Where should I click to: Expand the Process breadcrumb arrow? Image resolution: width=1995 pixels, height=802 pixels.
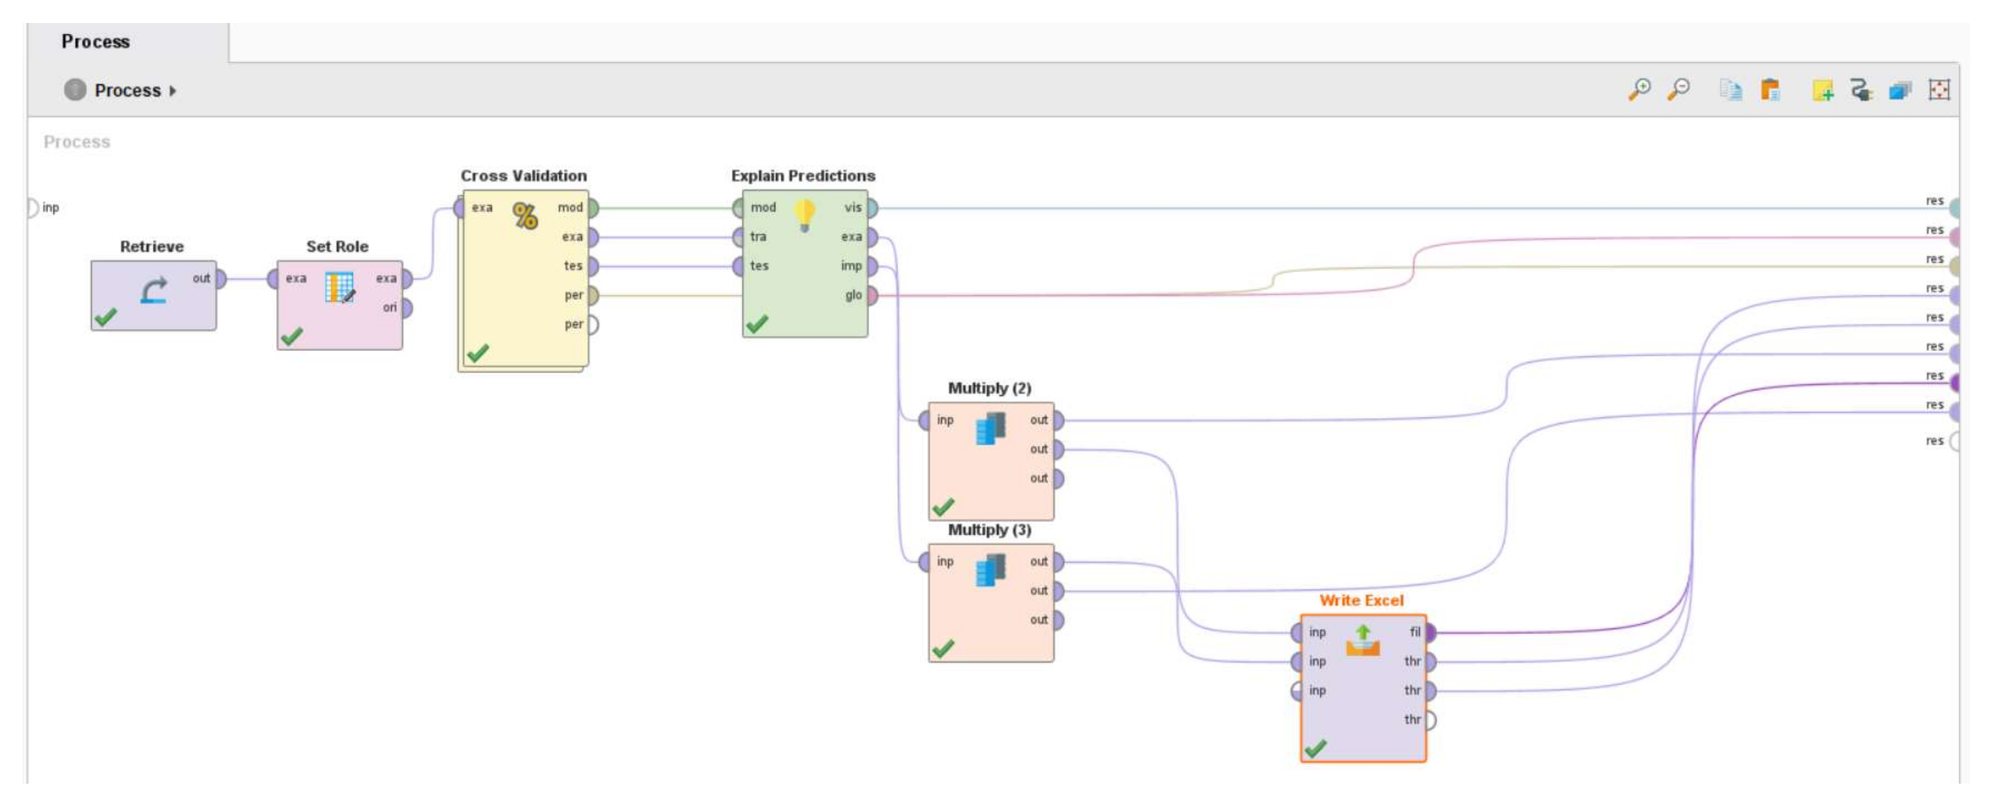point(173,91)
